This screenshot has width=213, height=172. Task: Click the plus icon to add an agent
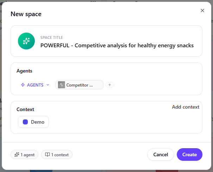[x=110, y=85]
